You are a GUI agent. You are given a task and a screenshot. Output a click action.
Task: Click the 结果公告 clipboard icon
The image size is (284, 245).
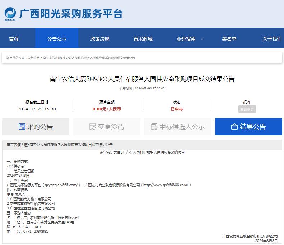coord(234,127)
